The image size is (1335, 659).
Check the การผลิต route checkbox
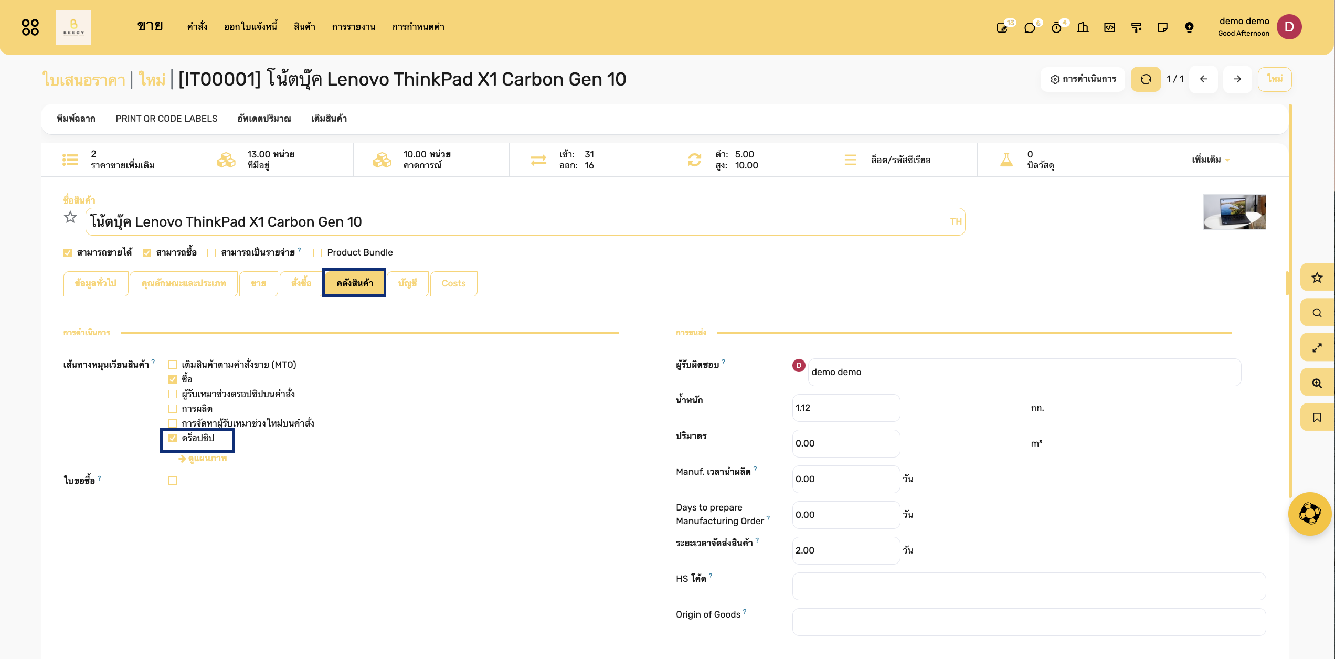point(173,409)
